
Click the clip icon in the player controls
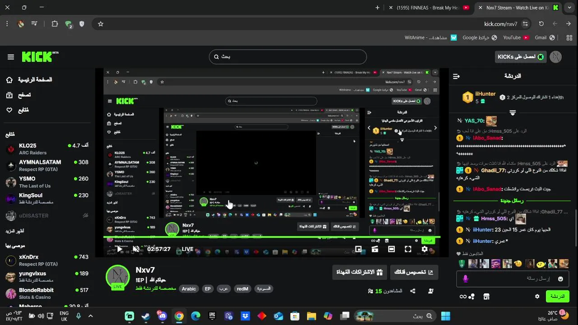(x=375, y=249)
